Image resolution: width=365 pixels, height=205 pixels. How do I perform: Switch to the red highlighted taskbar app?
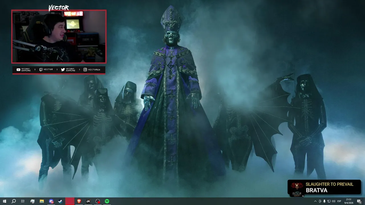coord(70,201)
